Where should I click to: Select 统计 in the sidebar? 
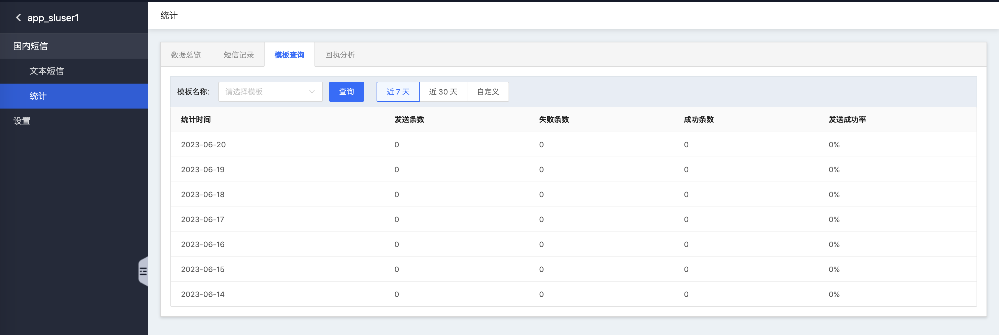coord(74,96)
